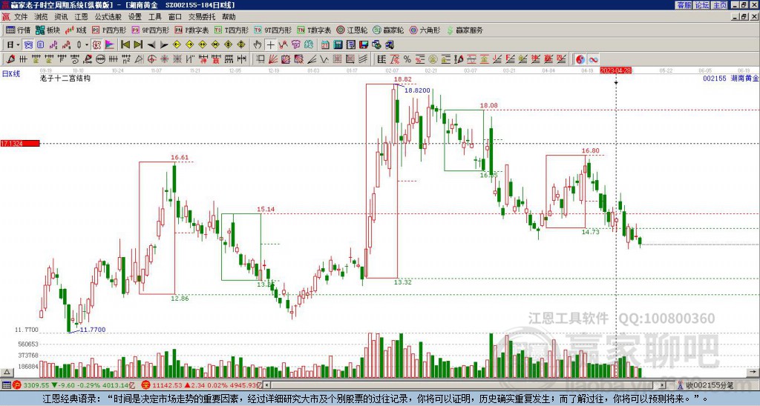Step left with the black left arrow
The image size is (760, 406).
pos(151,45)
